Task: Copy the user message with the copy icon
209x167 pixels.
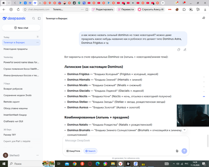Action: (178, 50)
